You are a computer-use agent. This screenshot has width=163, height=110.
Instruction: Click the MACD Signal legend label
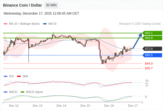coord(34,92)
